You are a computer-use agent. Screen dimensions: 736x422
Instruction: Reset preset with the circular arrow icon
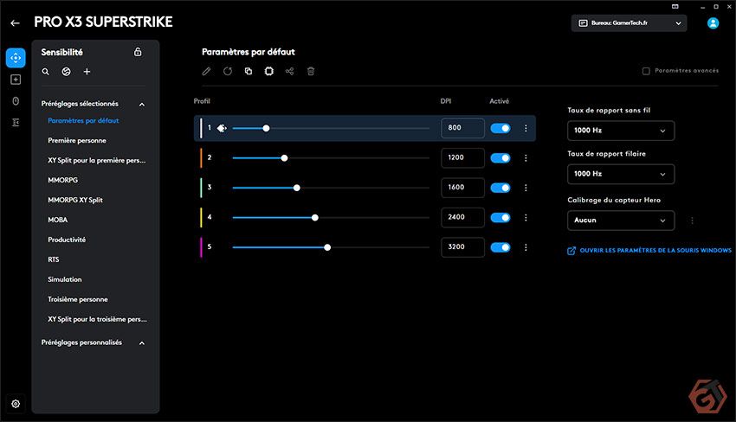(228, 71)
